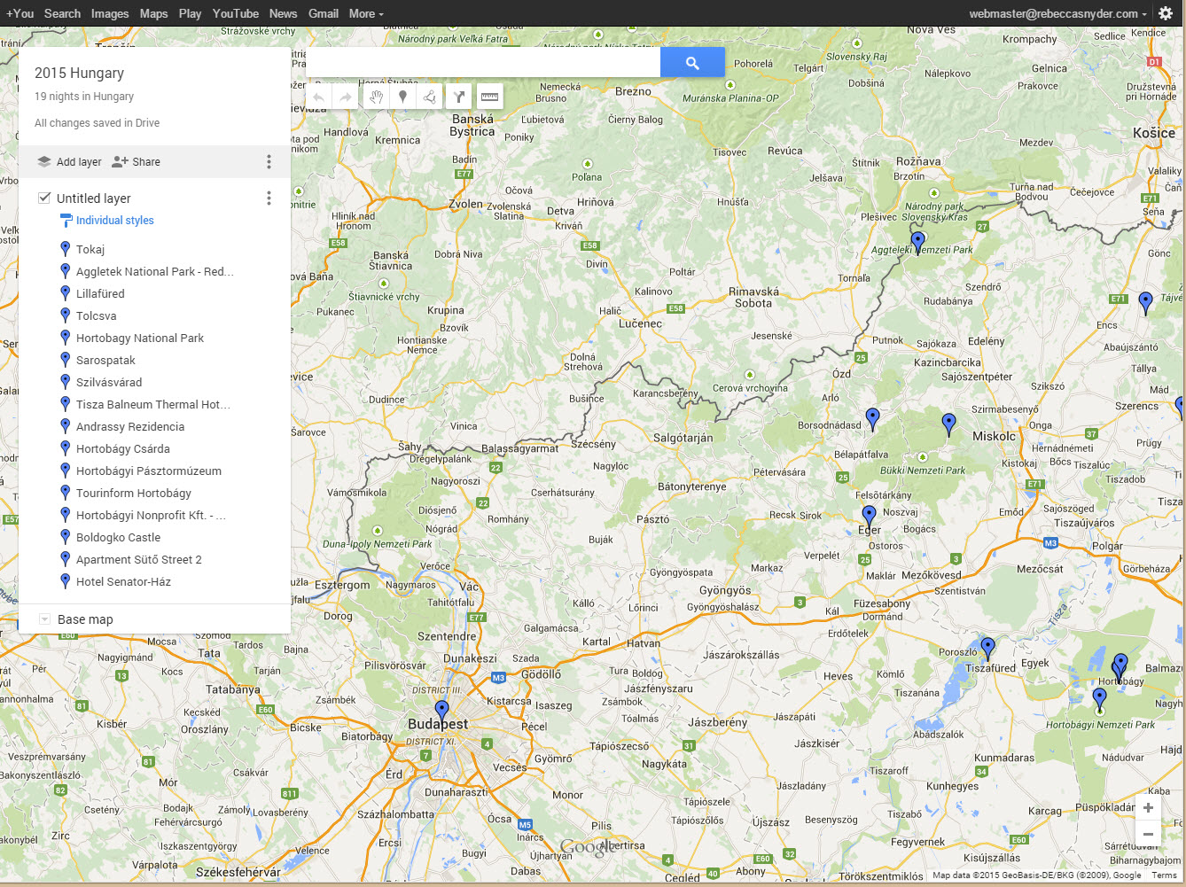Click inside the map search field

(483, 63)
